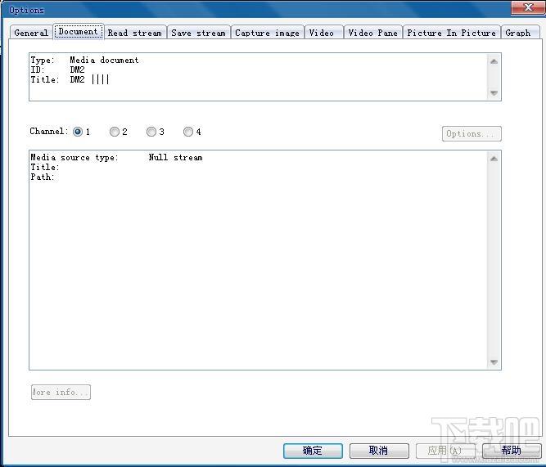Pick Channel 4 radio button
This screenshot has height=467, width=546.
(x=188, y=132)
